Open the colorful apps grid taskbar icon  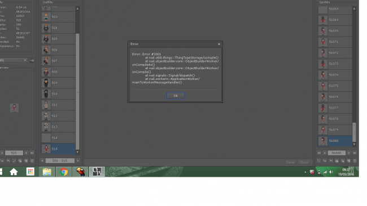[x=30, y=172]
